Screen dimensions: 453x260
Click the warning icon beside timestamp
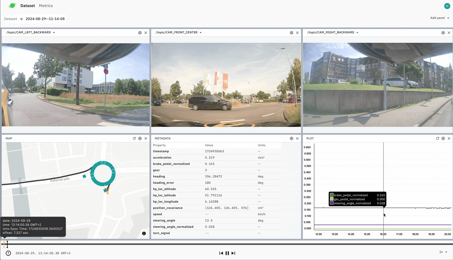8,253
